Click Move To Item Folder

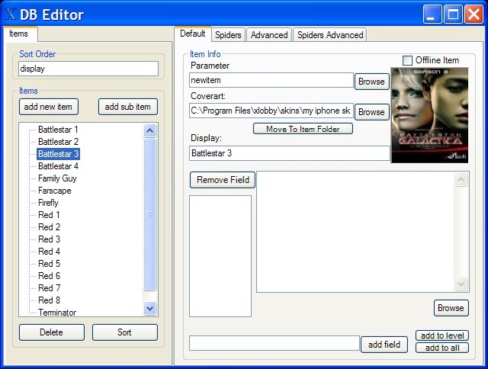coord(303,129)
